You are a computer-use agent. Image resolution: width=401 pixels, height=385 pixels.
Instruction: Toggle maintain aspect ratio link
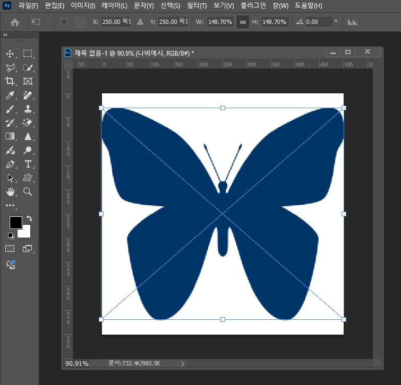[243, 22]
